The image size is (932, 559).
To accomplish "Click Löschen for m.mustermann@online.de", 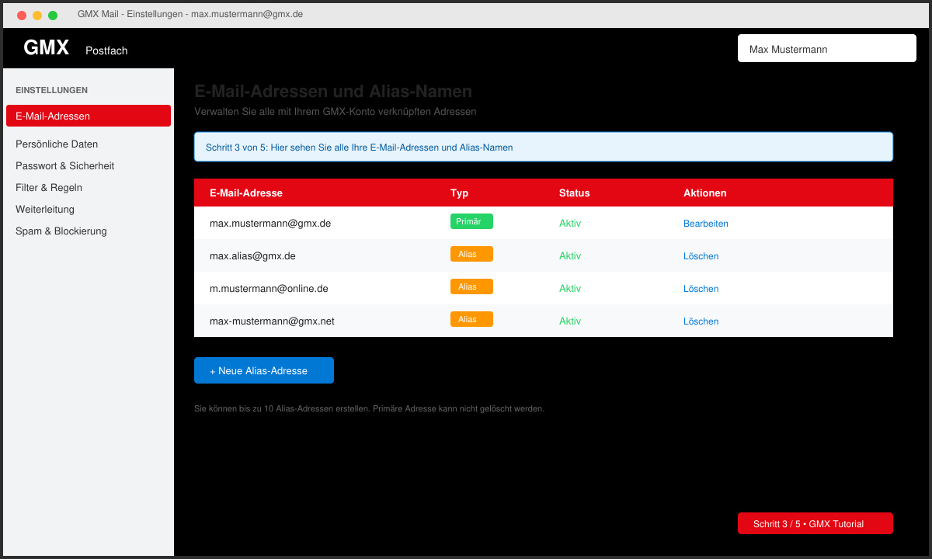I will click(701, 289).
